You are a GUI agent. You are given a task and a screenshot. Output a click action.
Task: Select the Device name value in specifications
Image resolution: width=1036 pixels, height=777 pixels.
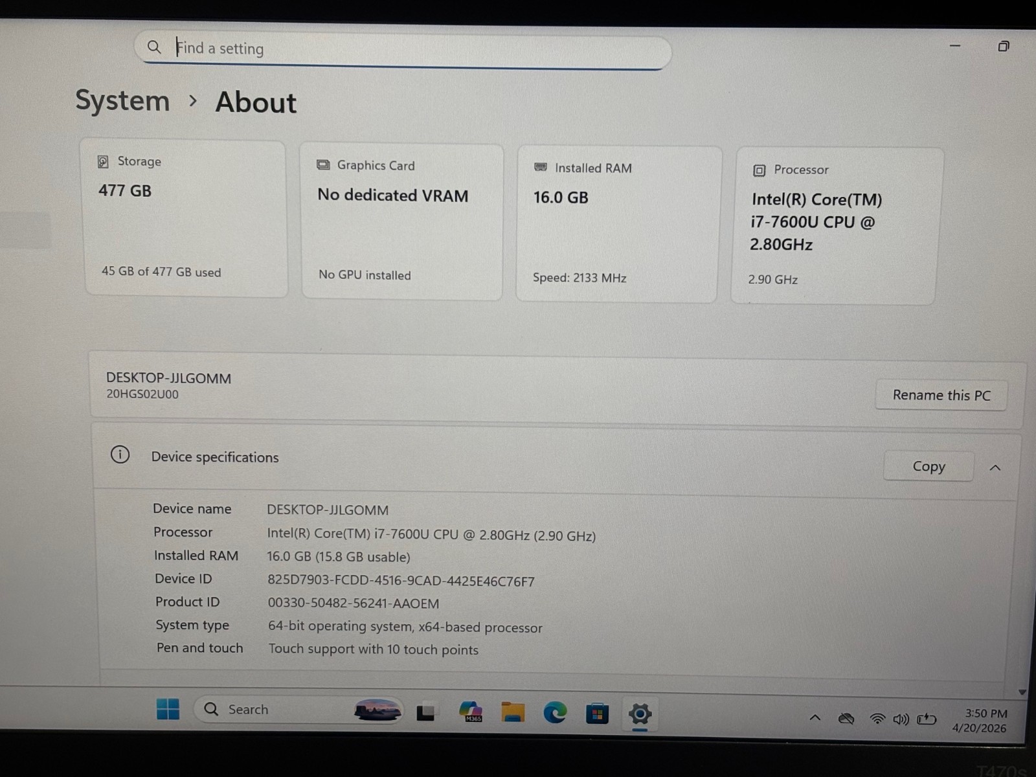coord(328,510)
